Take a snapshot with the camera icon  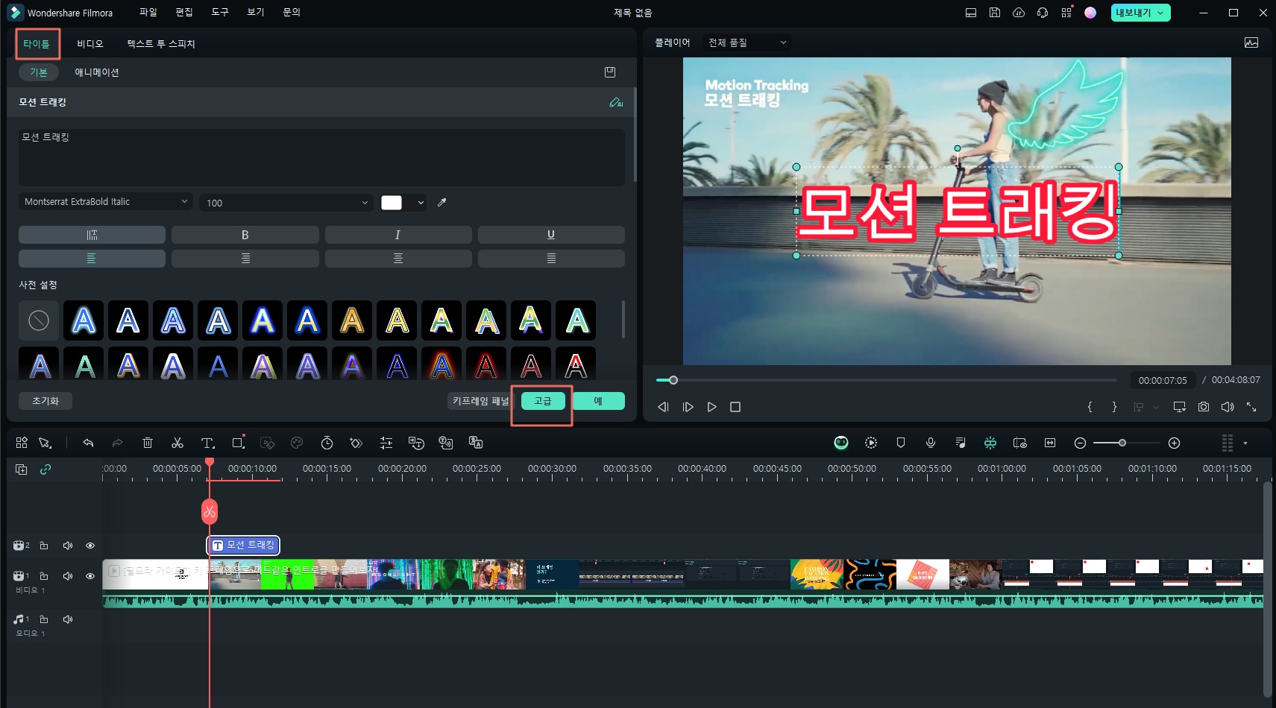(1204, 407)
